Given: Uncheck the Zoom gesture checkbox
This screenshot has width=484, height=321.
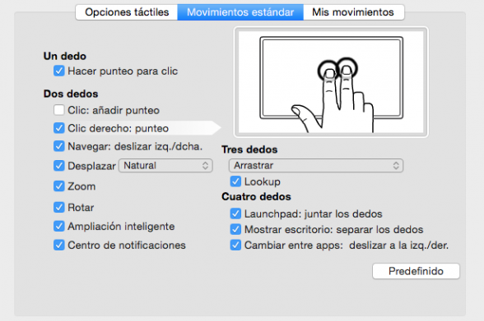Looking at the screenshot, I should 59,186.
